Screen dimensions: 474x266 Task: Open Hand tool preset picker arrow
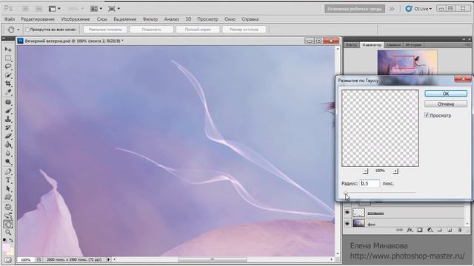(18, 30)
